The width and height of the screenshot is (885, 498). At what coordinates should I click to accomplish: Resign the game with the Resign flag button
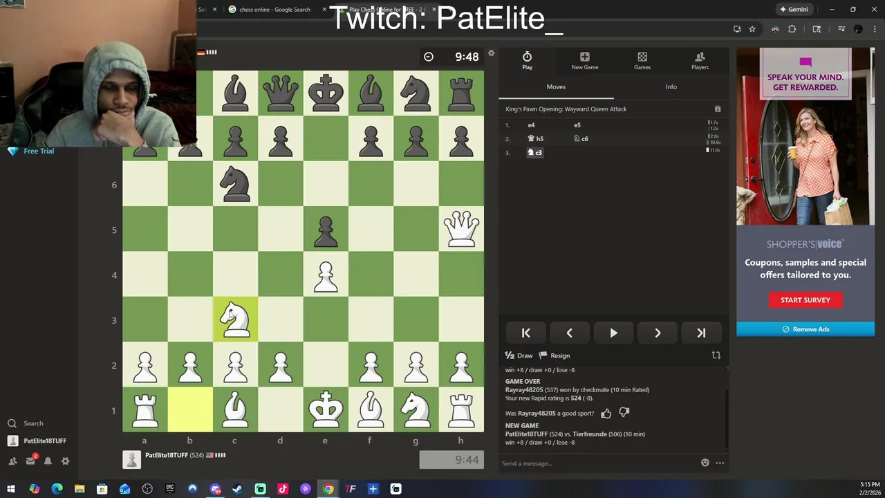pyautogui.click(x=555, y=356)
